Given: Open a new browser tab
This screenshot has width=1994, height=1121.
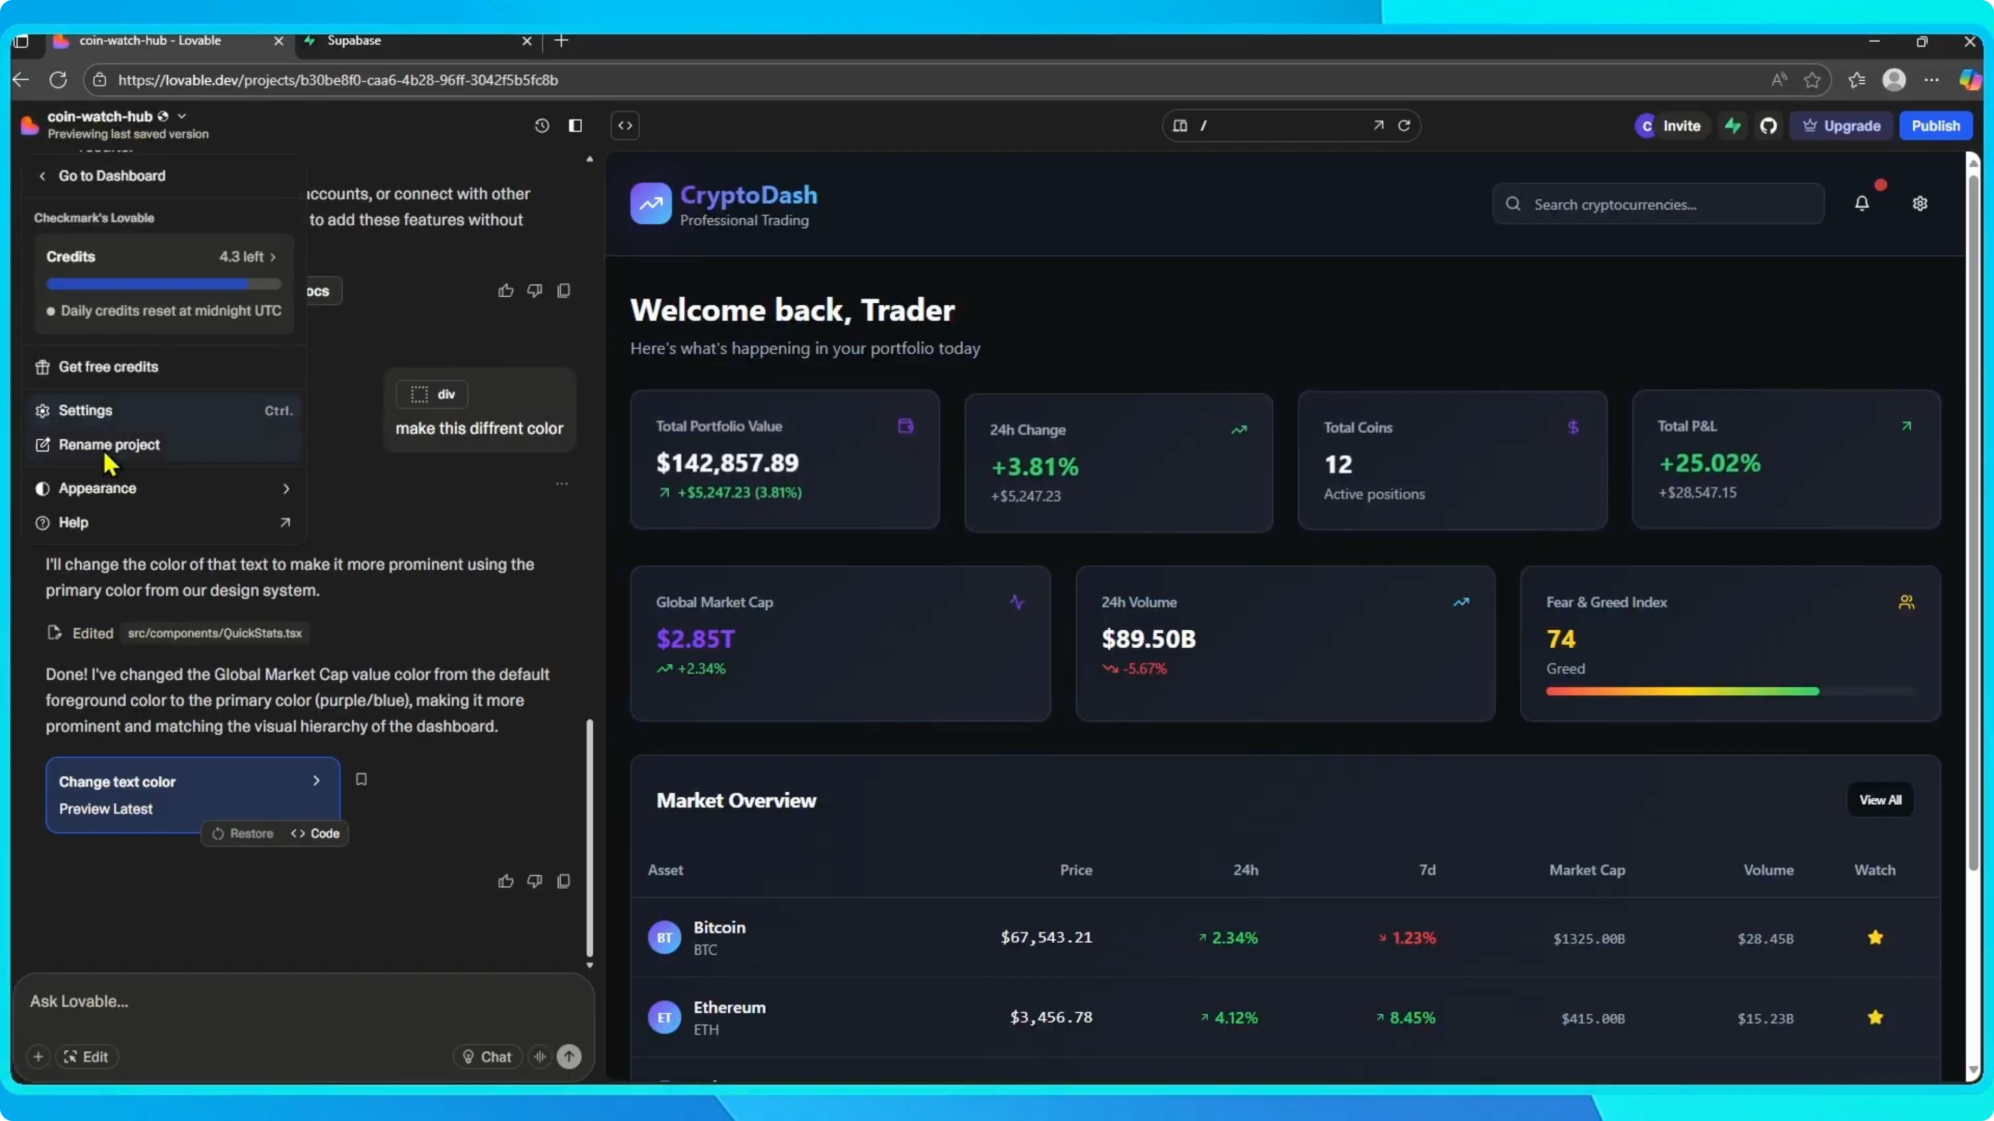Looking at the screenshot, I should coord(562,40).
